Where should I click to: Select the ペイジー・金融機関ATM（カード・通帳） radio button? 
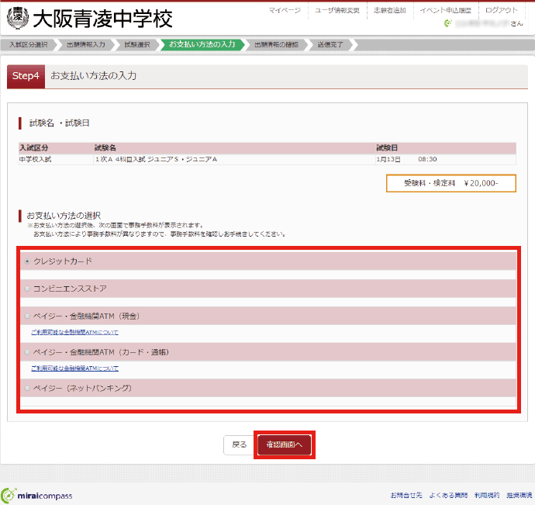[27, 352]
